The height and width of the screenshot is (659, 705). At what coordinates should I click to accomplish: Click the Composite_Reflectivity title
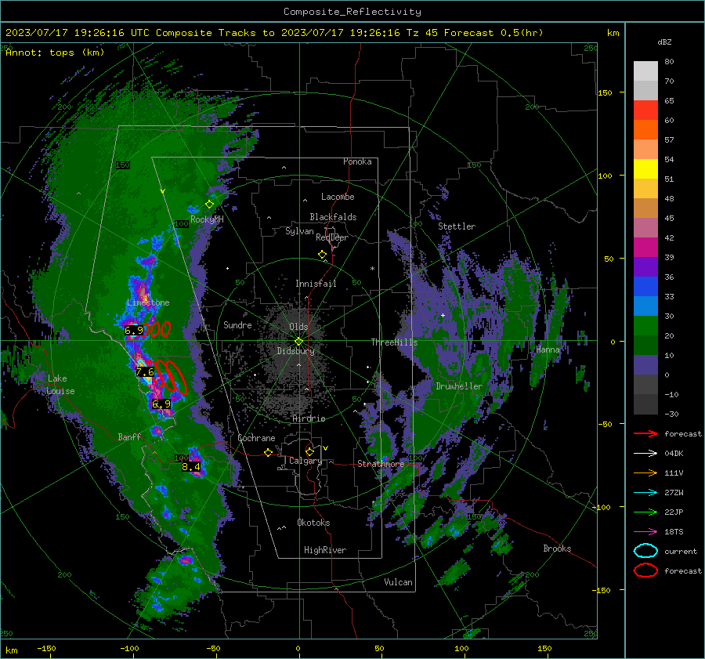point(352,12)
